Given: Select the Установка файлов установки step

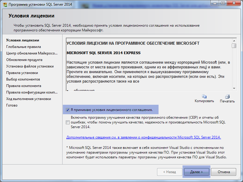Looking at the screenshot, I should [30, 66].
